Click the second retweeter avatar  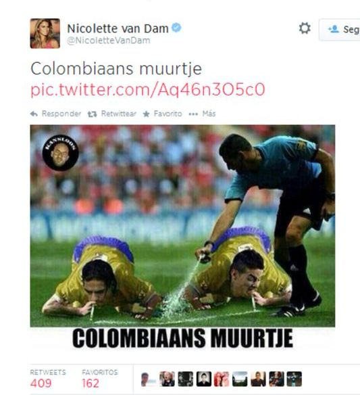pyautogui.click(x=167, y=379)
